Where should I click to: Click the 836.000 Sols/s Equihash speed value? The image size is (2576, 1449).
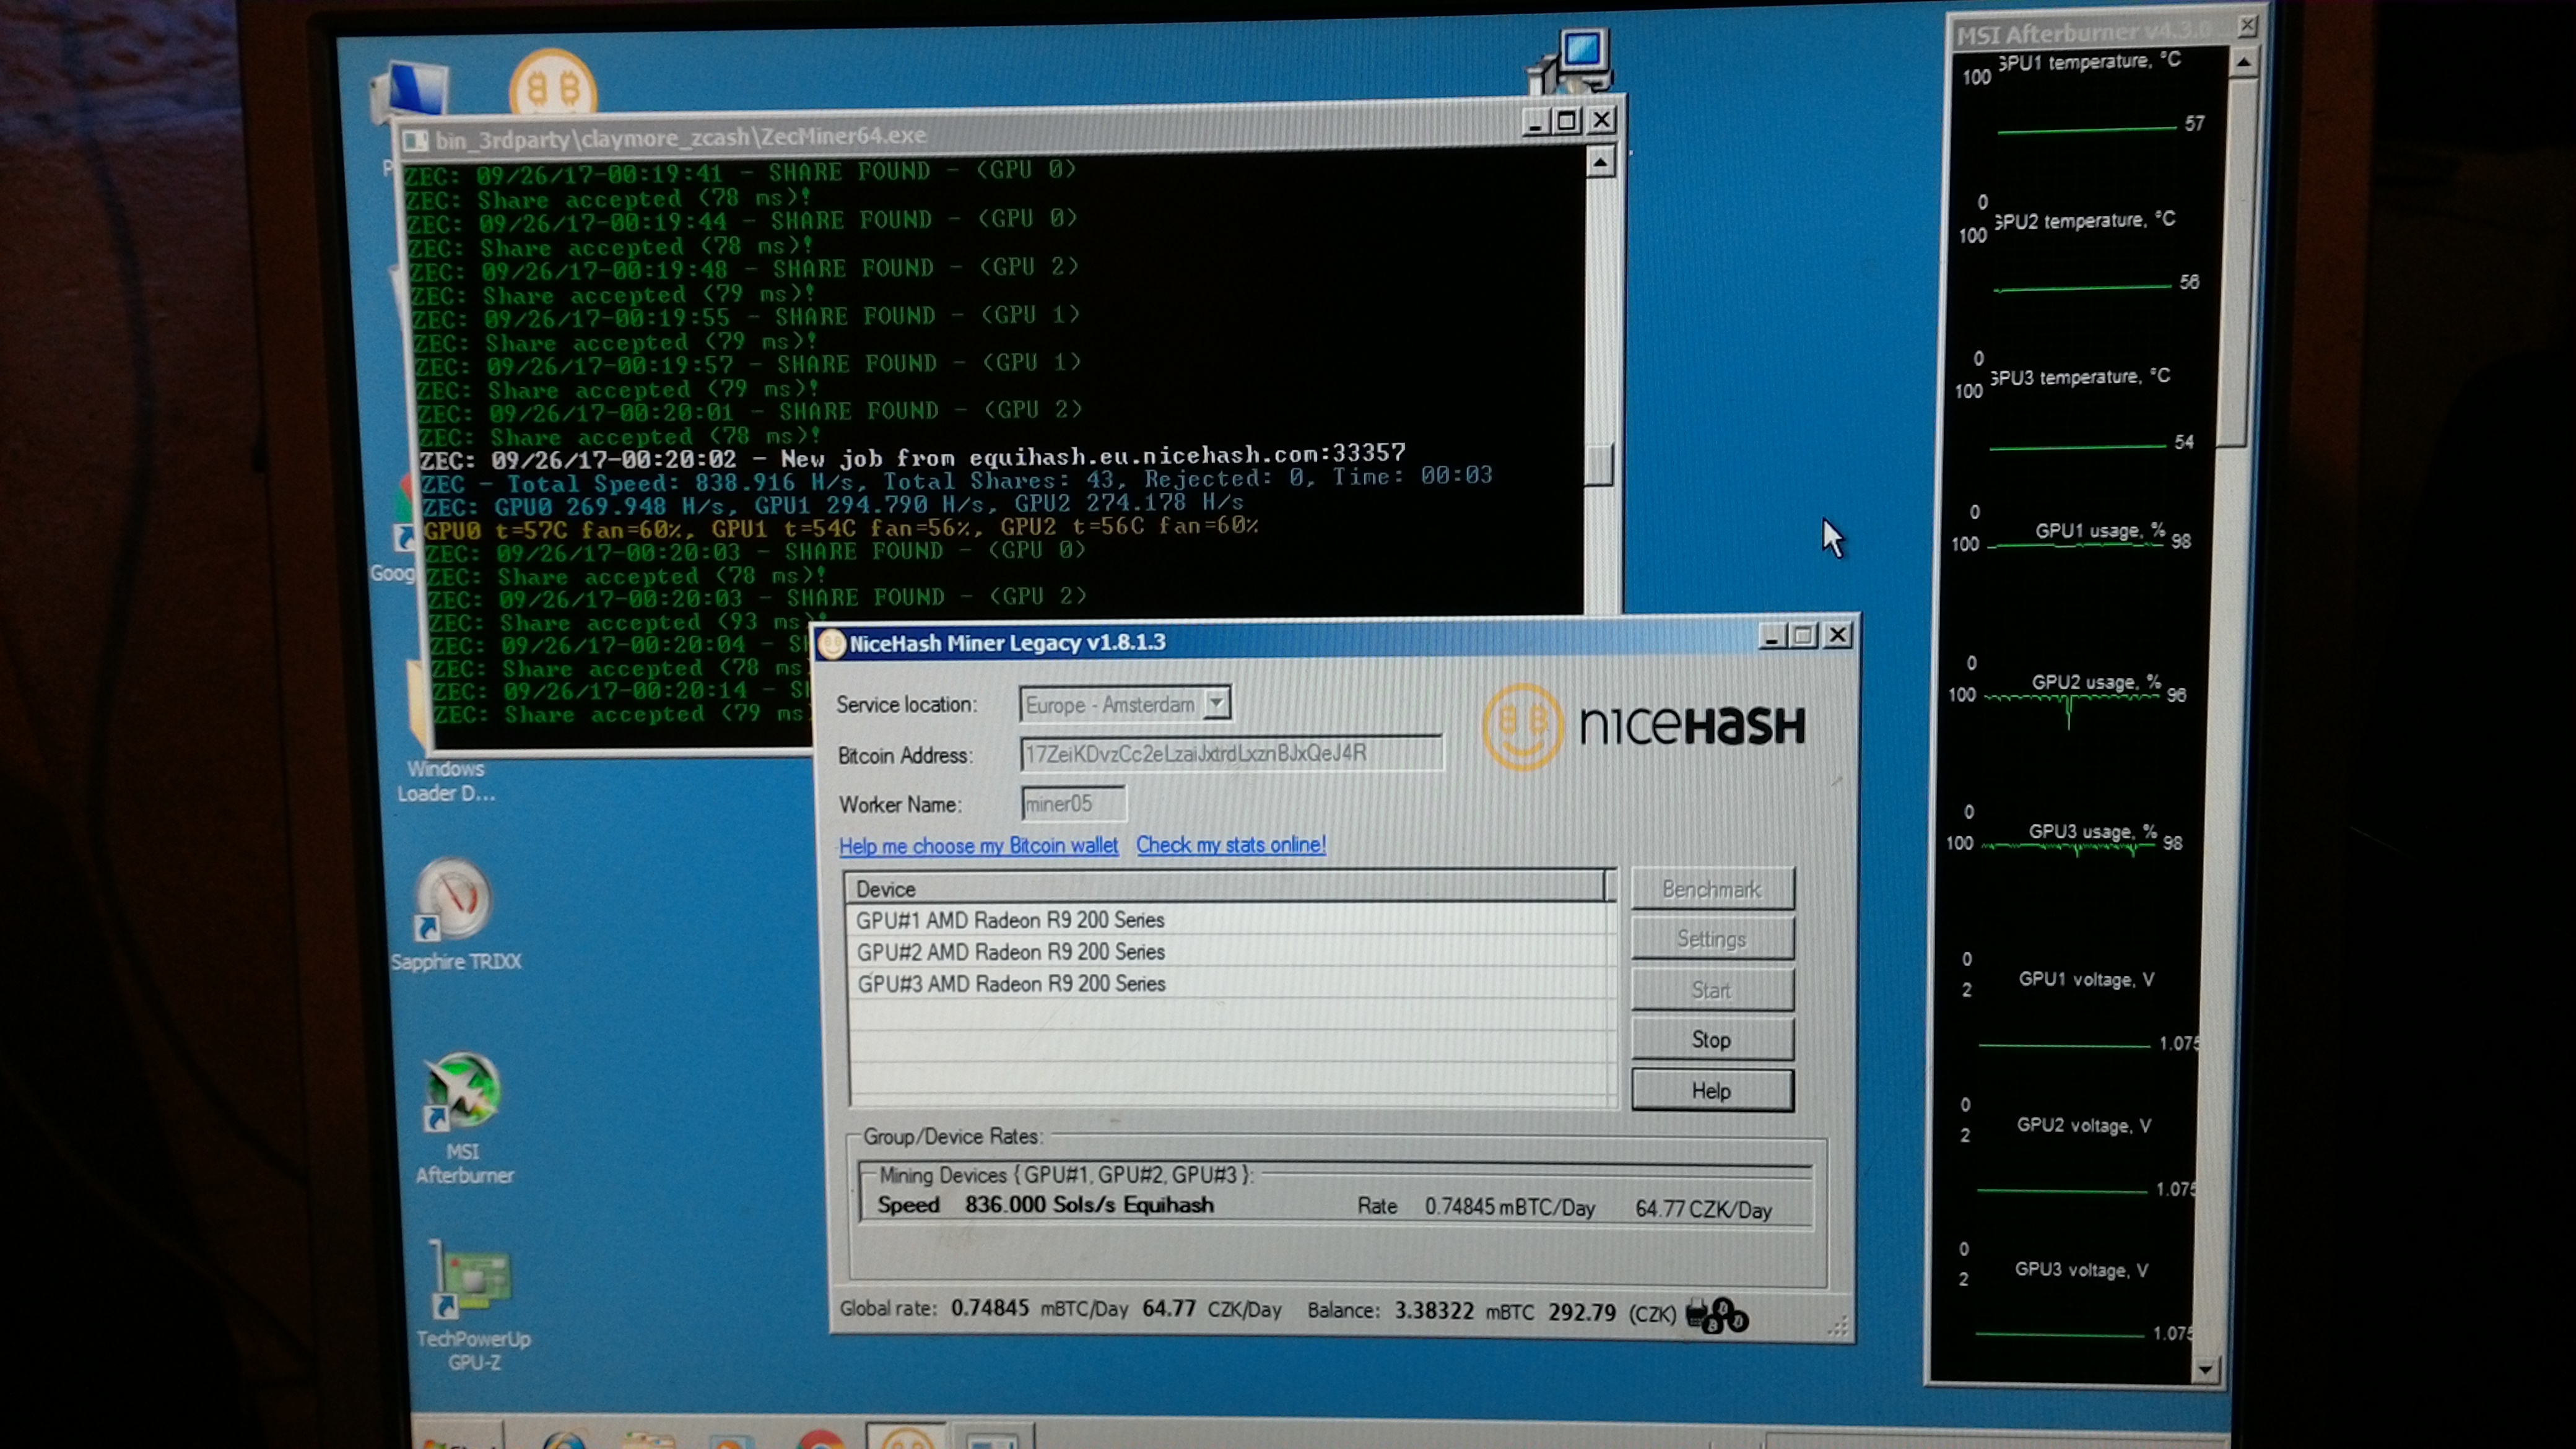pos(1089,1205)
